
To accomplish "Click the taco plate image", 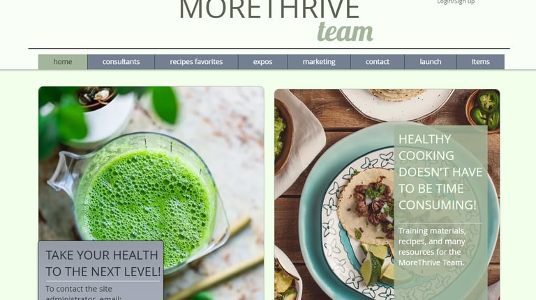I will pyautogui.click(x=387, y=195).
